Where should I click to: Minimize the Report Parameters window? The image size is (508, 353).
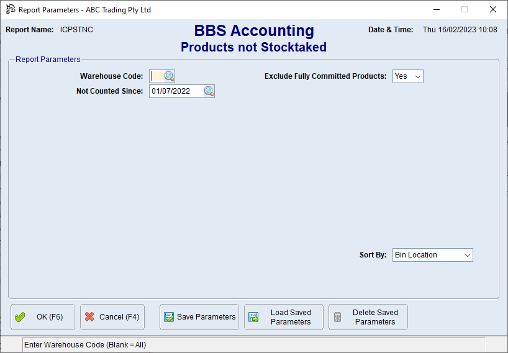click(435, 10)
